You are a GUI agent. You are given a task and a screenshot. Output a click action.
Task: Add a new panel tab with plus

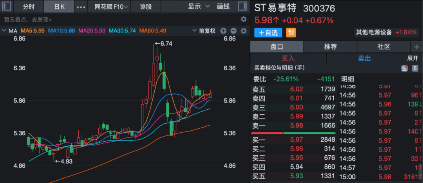coord(416,47)
